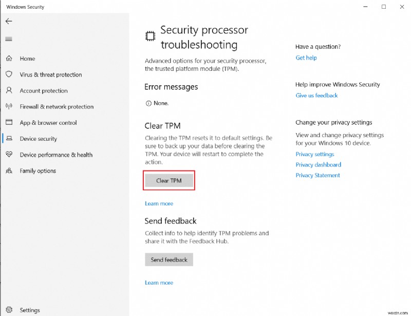Collapse the sidebar with the hamburger button

[x=8, y=39]
